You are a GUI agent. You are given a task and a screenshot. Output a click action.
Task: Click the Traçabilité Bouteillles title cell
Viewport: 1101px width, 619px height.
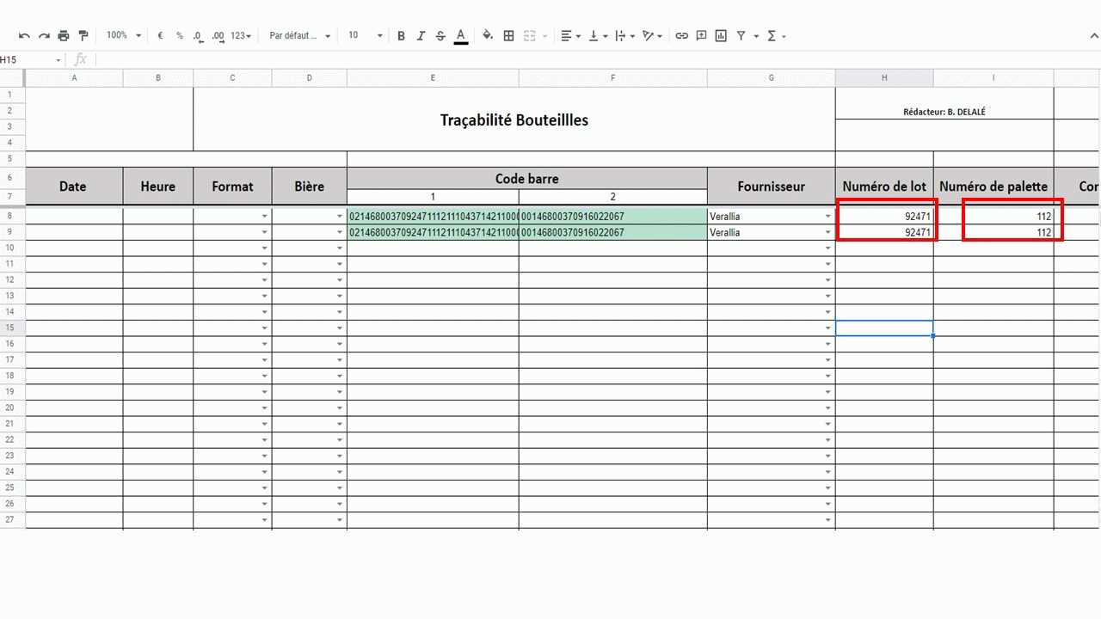click(x=514, y=120)
